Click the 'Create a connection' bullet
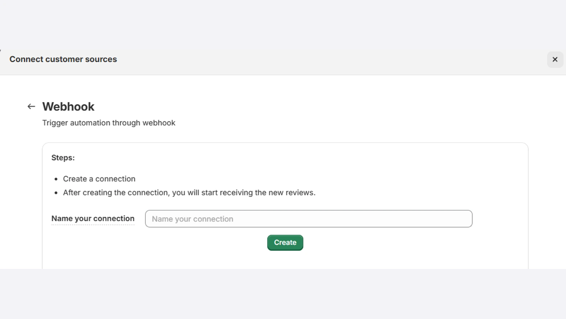566x319 pixels. pyautogui.click(x=99, y=179)
